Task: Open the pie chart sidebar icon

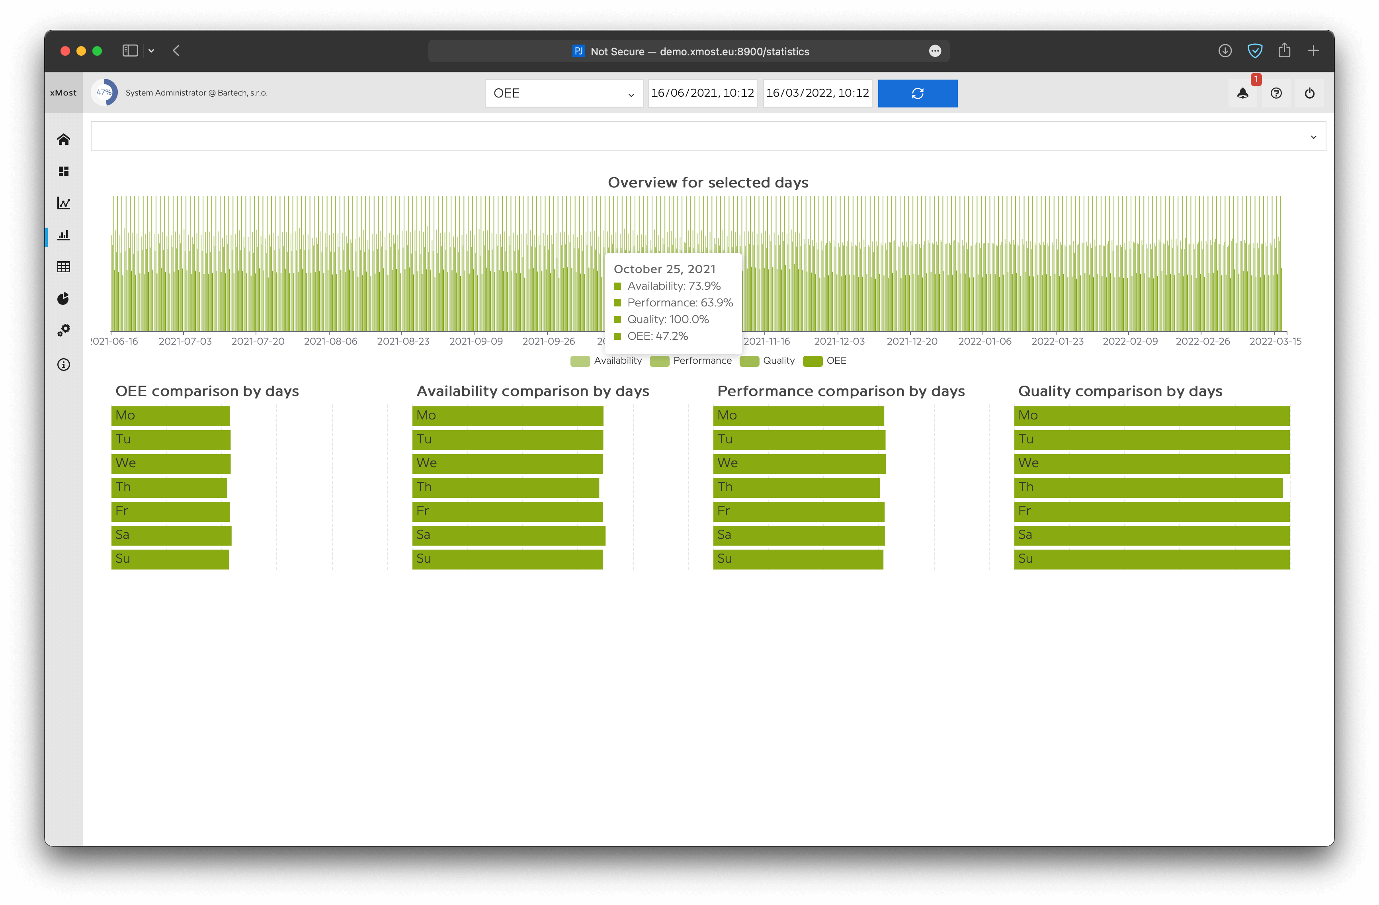Action: [64, 298]
